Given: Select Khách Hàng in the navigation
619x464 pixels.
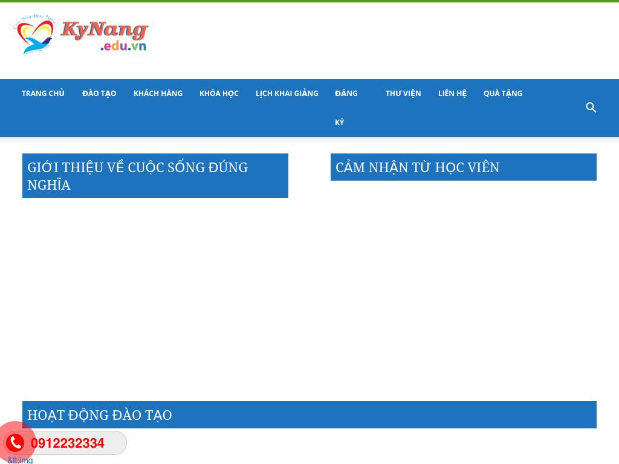Looking at the screenshot, I should (x=158, y=94).
